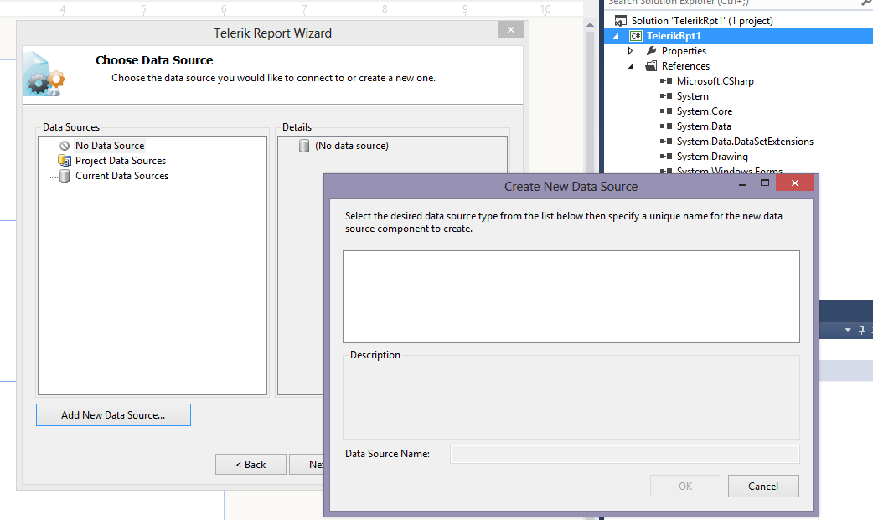Close the Telerik Report Wizard window
The image size is (873, 520).
(x=510, y=29)
